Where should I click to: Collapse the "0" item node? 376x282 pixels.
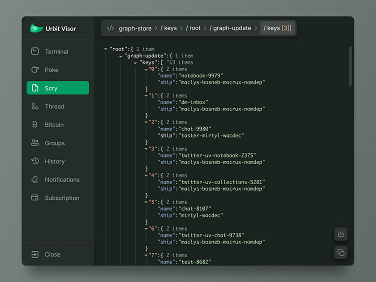[x=146, y=69]
